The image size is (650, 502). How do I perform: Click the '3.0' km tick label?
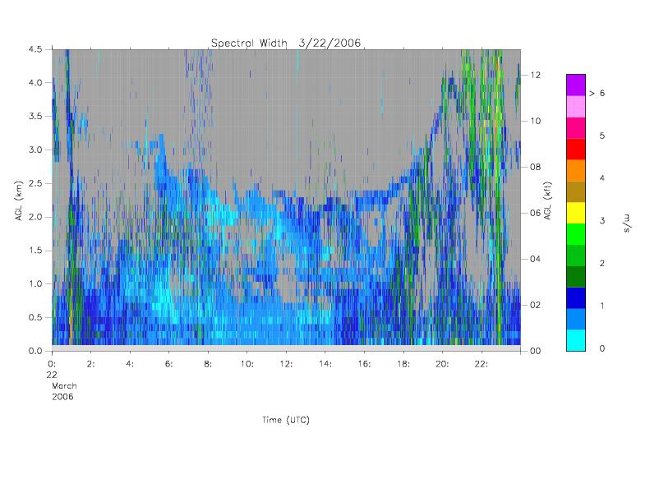35,150
